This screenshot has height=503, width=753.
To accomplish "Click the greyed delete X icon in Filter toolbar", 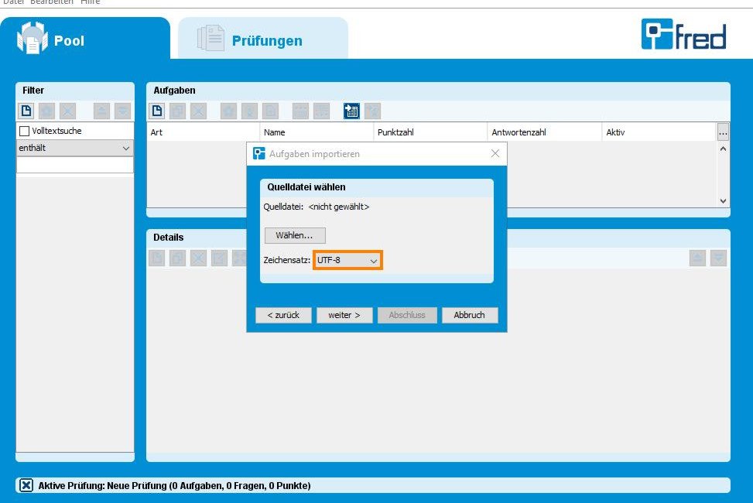I will (x=67, y=111).
